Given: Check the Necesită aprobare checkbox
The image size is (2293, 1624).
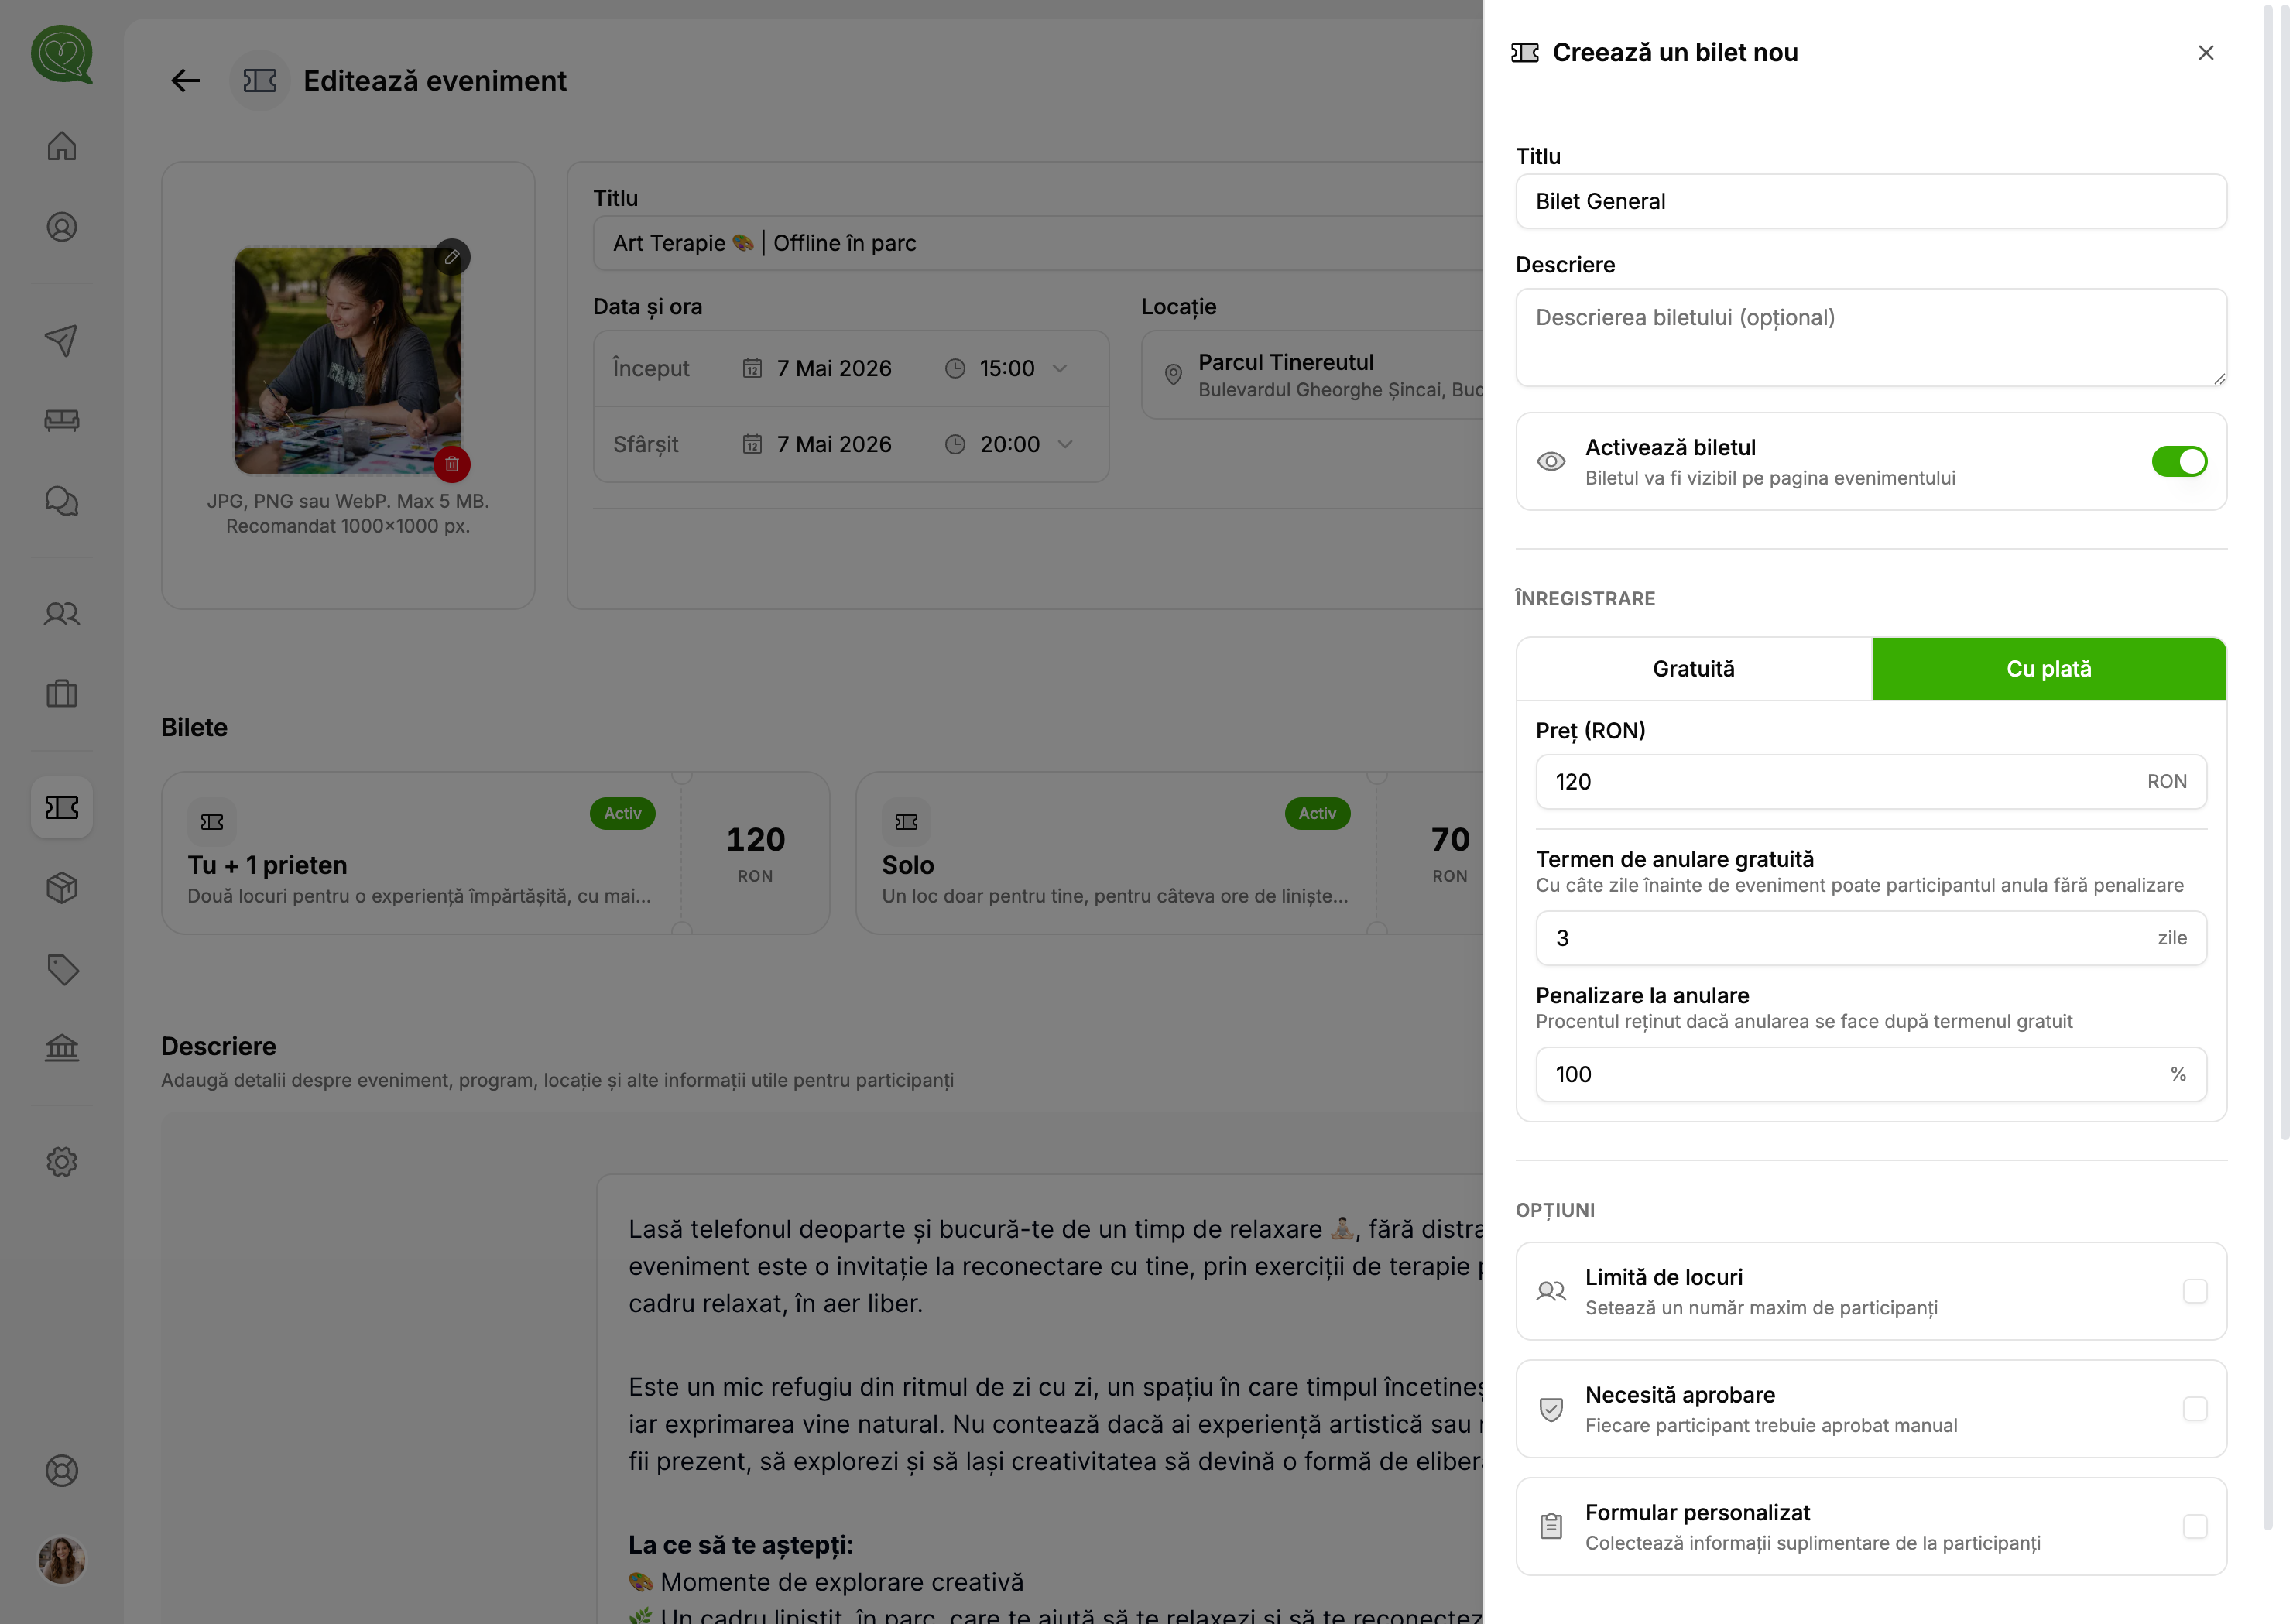Looking at the screenshot, I should tap(2194, 1409).
